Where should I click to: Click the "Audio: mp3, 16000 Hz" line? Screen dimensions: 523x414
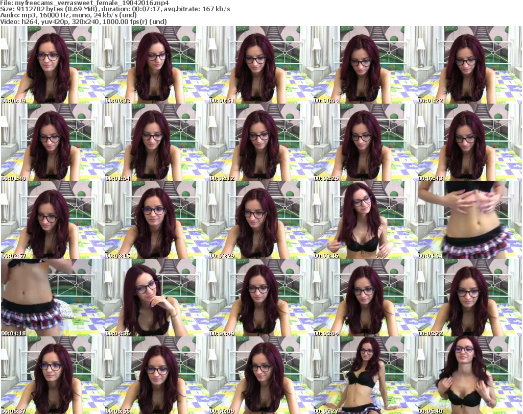(68, 15)
